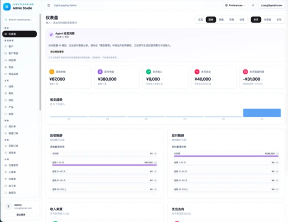288x222 pixels.
Task: Open 进货单 in the sidebar
Action: 19,153
